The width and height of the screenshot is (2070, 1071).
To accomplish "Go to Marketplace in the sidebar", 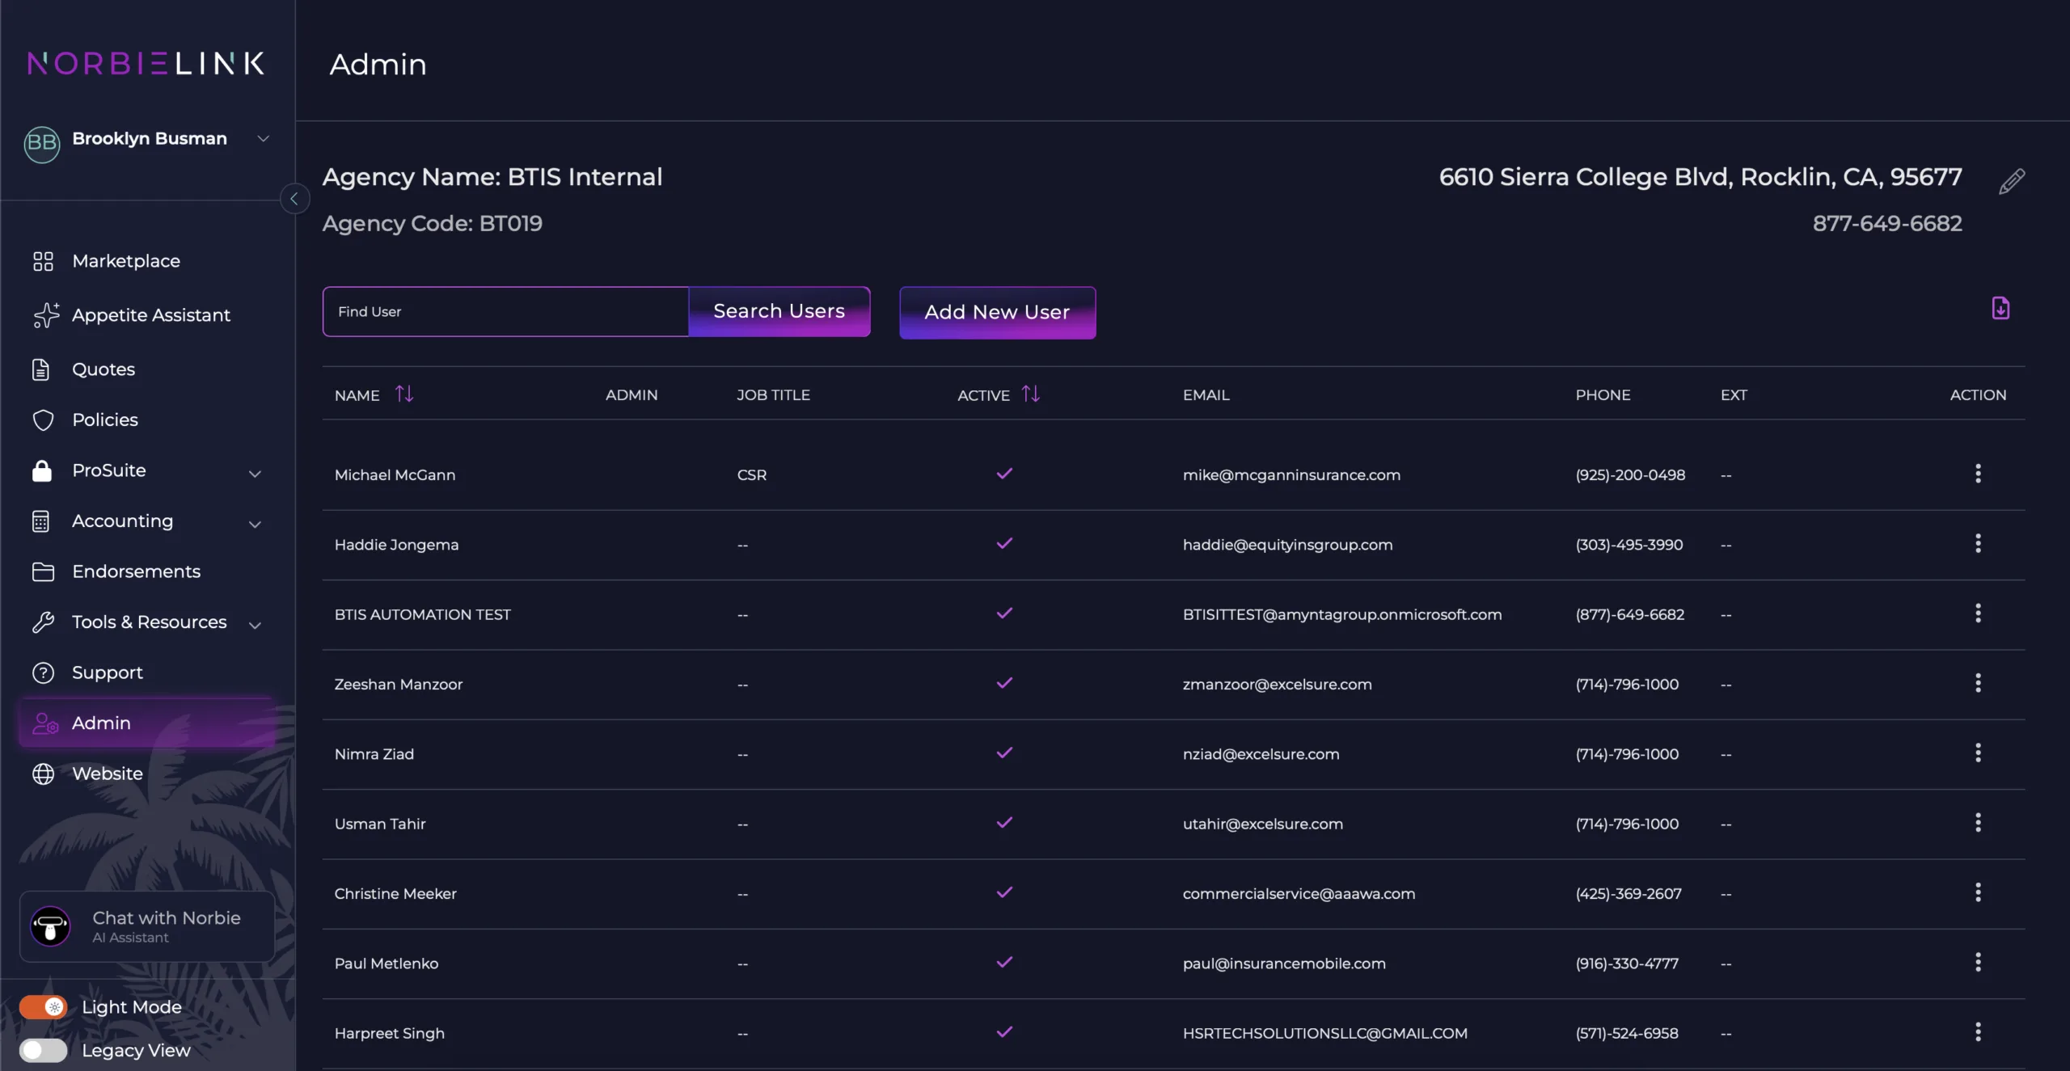I will 126,261.
